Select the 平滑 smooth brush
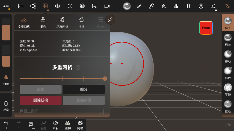The image size is (234, 131). click(228, 90)
